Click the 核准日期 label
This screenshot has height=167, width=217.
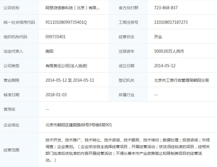tap(11, 95)
